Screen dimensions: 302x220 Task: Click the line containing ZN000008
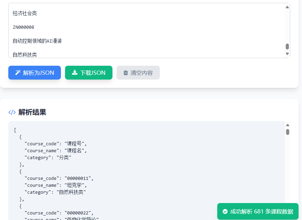coord(23,27)
